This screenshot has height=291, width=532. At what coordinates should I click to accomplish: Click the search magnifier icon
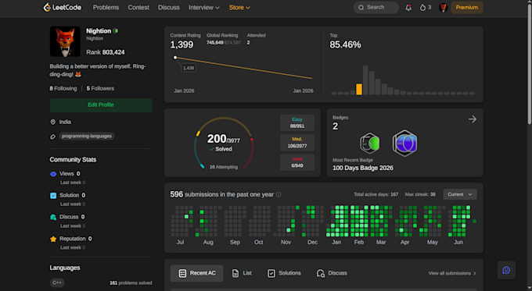tap(361, 8)
